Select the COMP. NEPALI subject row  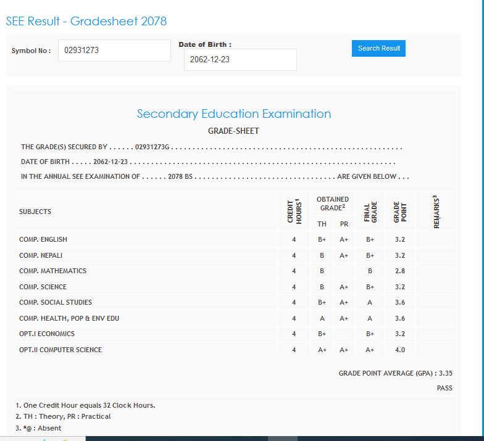coord(41,255)
